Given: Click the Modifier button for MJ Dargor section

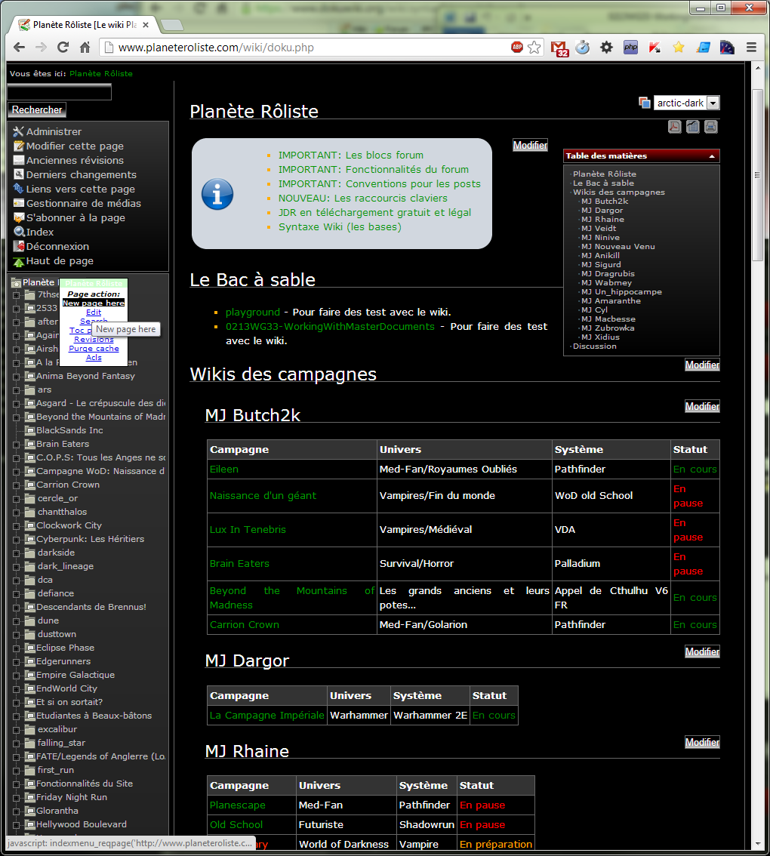Looking at the screenshot, I should 701,651.
